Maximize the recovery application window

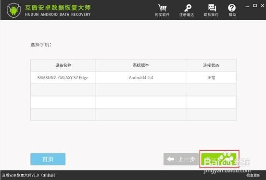255,6
